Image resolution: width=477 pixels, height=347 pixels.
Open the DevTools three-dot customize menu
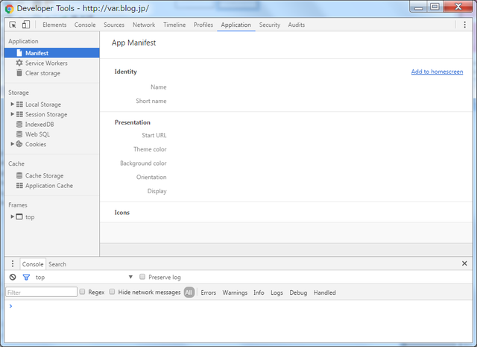click(x=464, y=25)
